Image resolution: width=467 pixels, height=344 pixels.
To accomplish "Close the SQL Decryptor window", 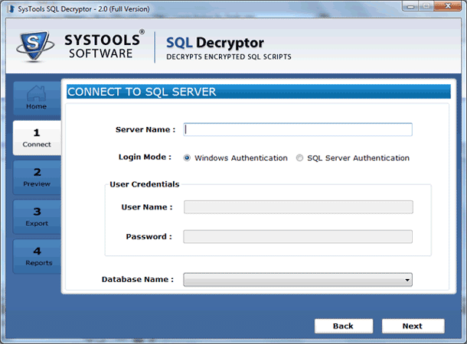I will [x=448, y=6].
